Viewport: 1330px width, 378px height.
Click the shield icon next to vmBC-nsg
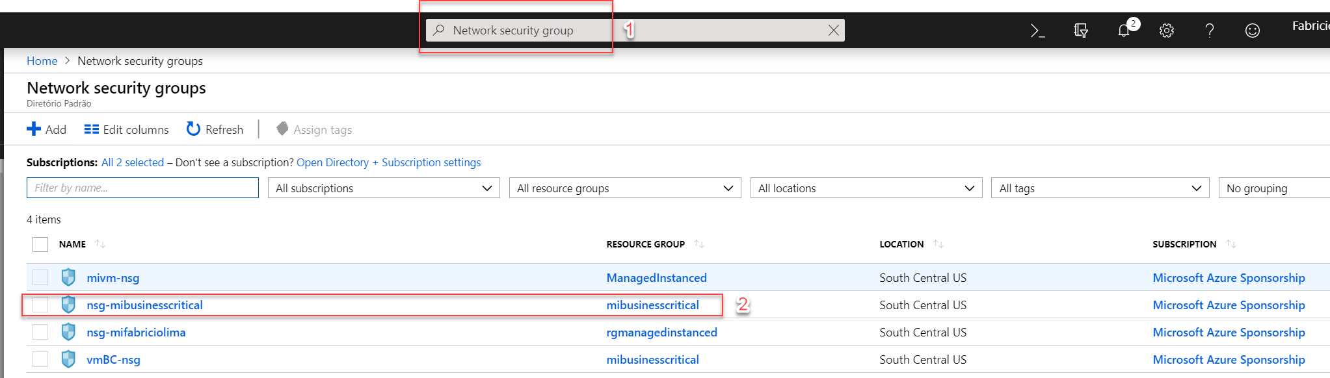point(68,359)
